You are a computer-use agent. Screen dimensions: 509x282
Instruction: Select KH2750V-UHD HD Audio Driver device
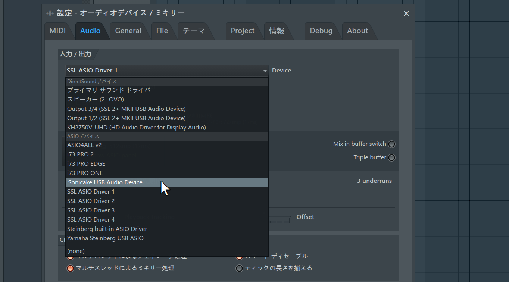coord(167,128)
